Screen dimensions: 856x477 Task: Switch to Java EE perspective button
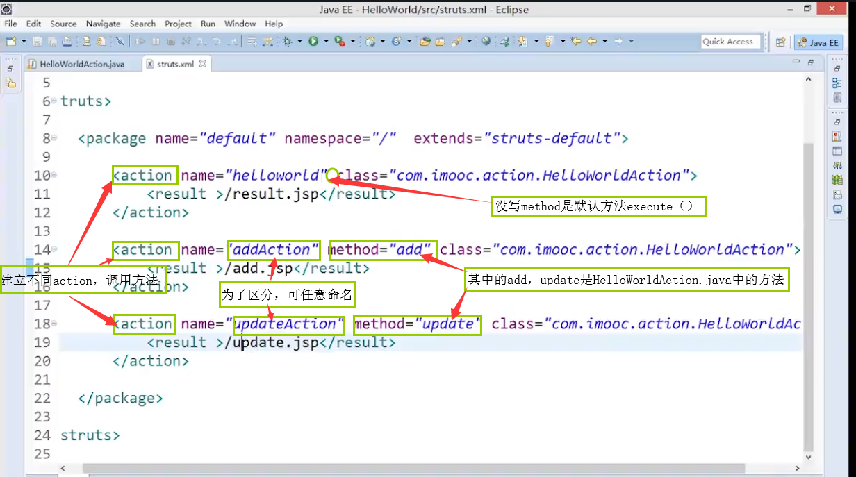point(818,42)
